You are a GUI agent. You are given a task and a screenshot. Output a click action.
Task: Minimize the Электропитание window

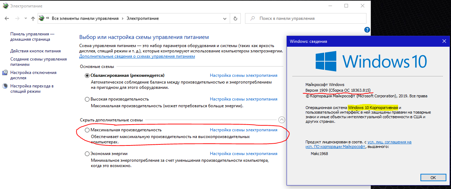[x=330, y=6]
